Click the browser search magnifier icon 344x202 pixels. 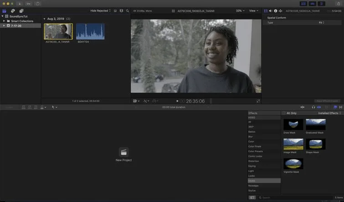tap(128, 11)
